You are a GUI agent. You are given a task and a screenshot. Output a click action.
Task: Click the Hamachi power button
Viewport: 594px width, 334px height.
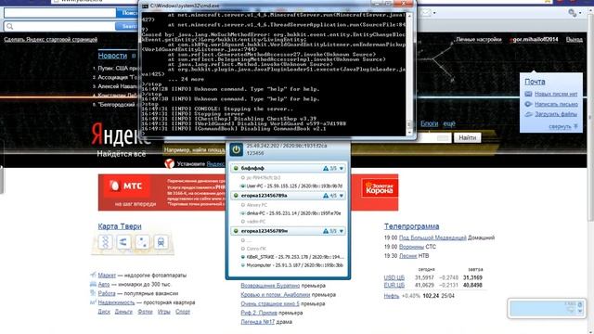click(x=236, y=149)
